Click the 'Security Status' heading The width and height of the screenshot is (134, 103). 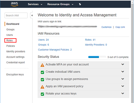pos(48,57)
